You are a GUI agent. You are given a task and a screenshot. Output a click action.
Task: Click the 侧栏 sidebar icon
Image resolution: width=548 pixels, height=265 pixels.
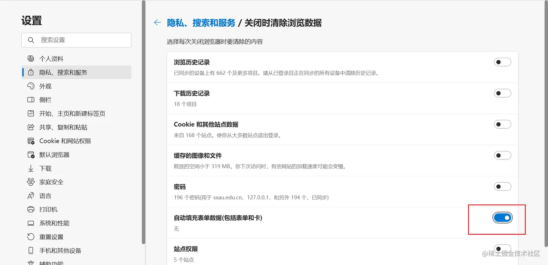click(x=31, y=100)
